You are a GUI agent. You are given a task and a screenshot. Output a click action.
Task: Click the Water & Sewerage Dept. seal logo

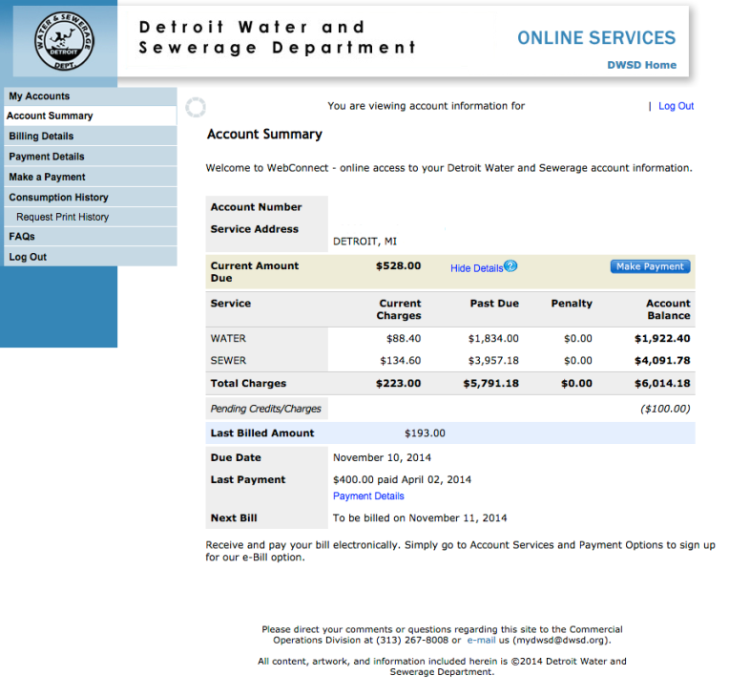coord(64,41)
